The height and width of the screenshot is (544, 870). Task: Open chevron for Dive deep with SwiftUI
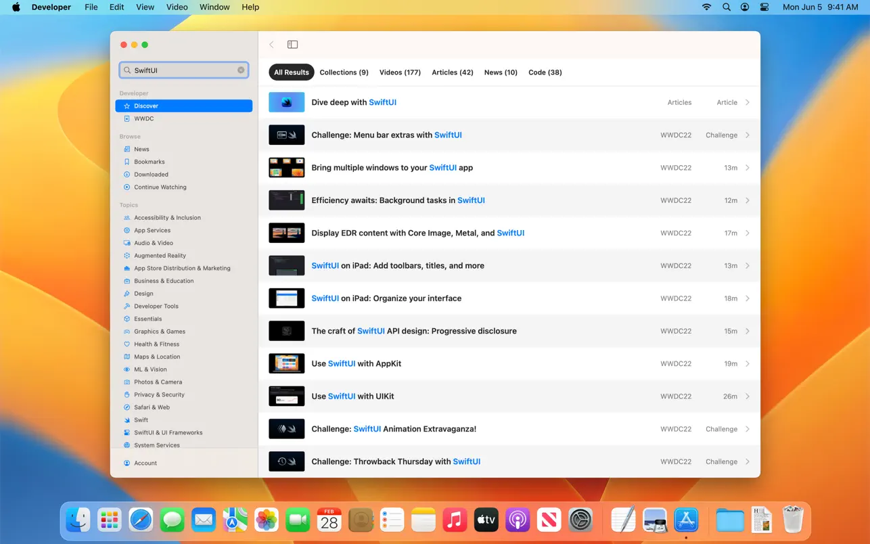click(748, 102)
